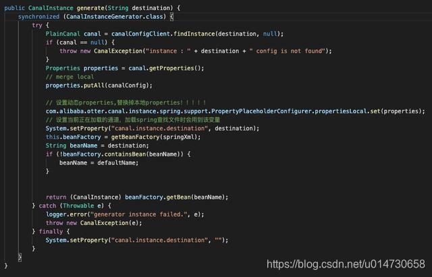Viewport: 432px width, 277px height.
Task: Click string "instance : " in exception
Action: [168, 51]
